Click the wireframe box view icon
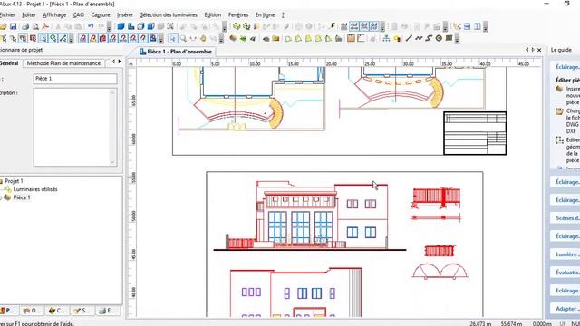The image size is (580, 326). click(141, 26)
